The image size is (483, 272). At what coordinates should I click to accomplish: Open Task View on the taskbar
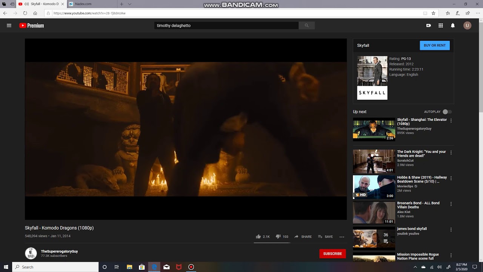pos(117,267)
